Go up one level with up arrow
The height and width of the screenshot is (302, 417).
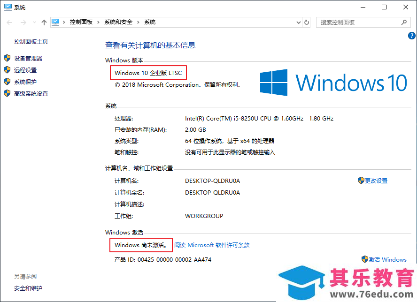click(44, 23)
